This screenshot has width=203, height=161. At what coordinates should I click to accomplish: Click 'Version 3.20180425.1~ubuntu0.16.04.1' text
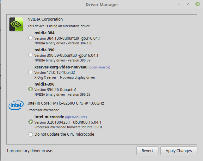68,122
